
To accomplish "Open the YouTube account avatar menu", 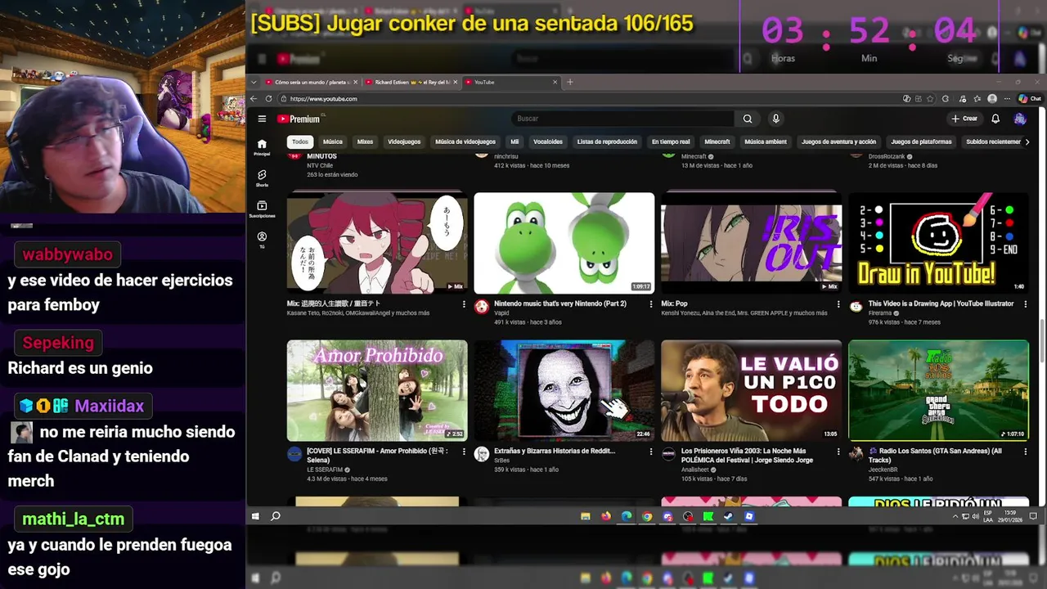I will click(x=1019, y=119).
